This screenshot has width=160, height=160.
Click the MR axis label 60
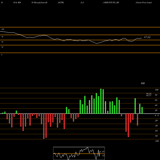click(x=156, y=100)
